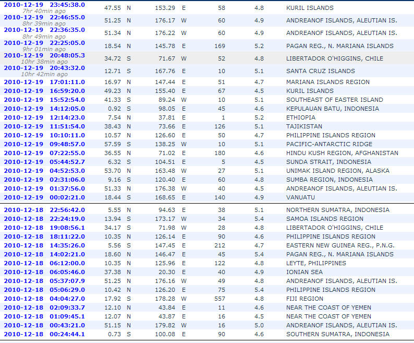Open the 2010-12-18 22:24:19.0 event link
Screen dimensions: 414x343
coord(44,219)
